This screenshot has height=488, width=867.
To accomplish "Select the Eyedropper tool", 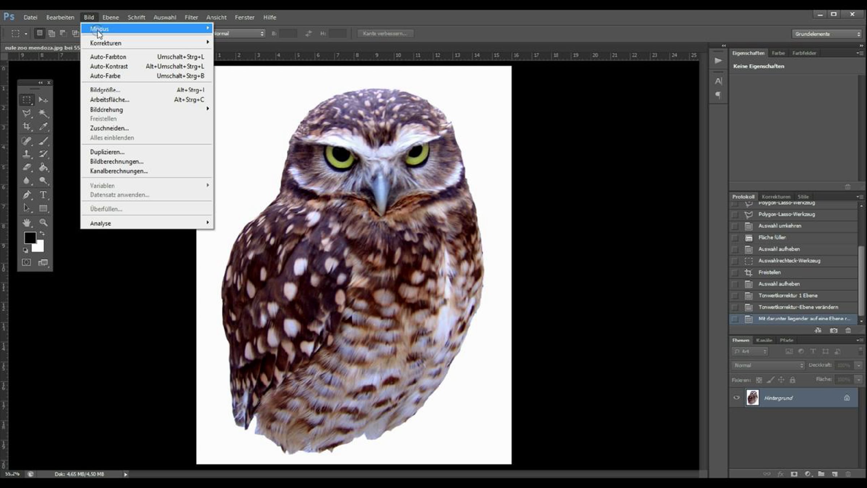I will pyautogui.click(x=43, y=127).
